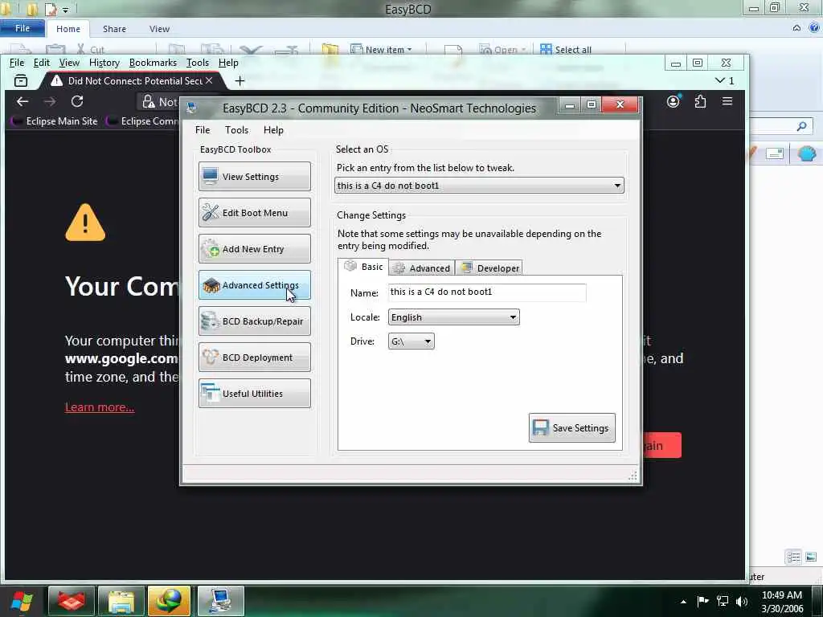Open Edit Boot Menu section
The width and height of the screenshot is (823, 617).
pyautogui.click(x=255, y=212)
